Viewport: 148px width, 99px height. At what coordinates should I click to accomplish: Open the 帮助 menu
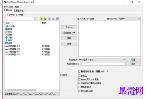(x=17, y=7)
